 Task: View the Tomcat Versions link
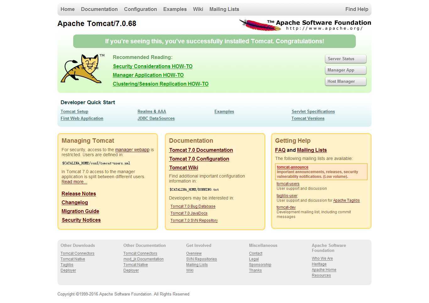coord(308,119)
